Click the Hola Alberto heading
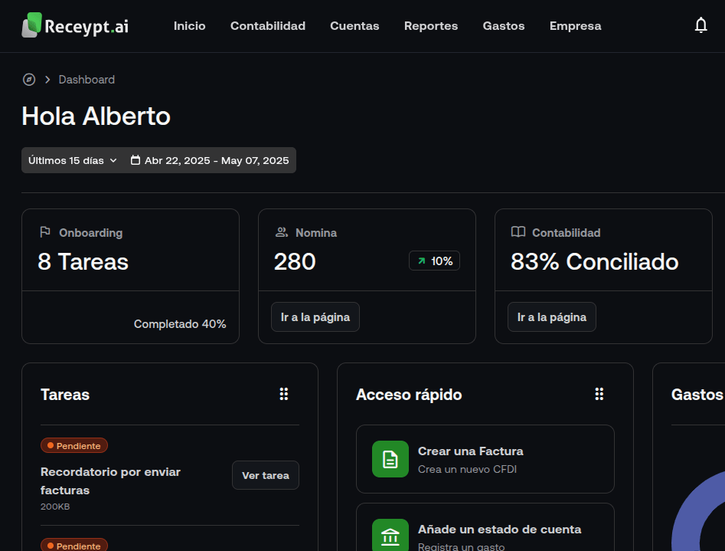 pyautogui.click(x=96, y=116)
